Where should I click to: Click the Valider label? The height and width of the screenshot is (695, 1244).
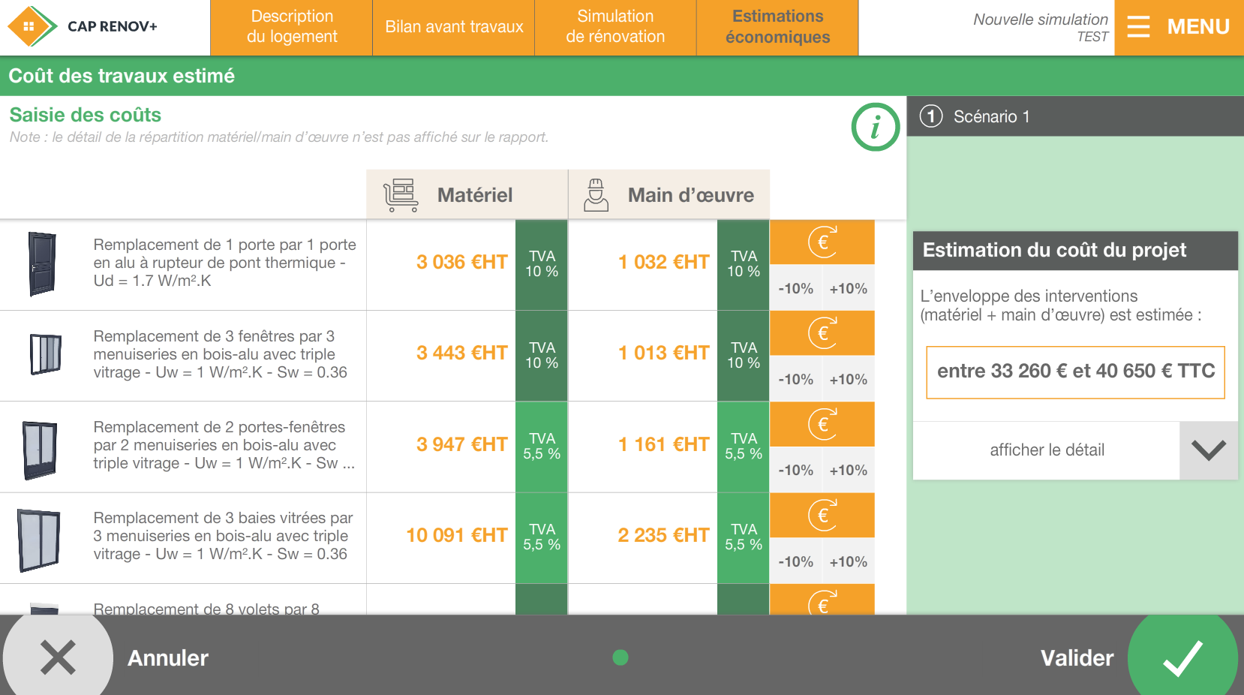pyautogui.click(x=1077, y=658)
